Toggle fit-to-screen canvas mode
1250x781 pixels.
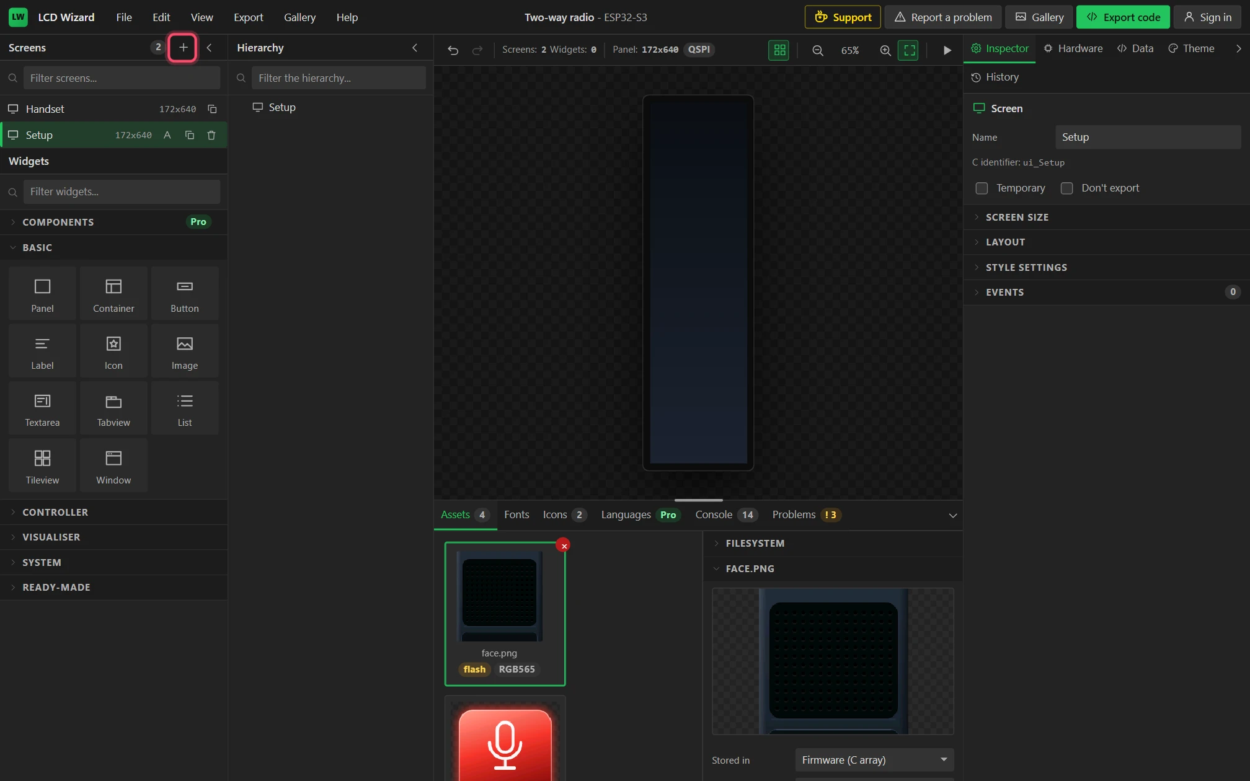point(909,50)
